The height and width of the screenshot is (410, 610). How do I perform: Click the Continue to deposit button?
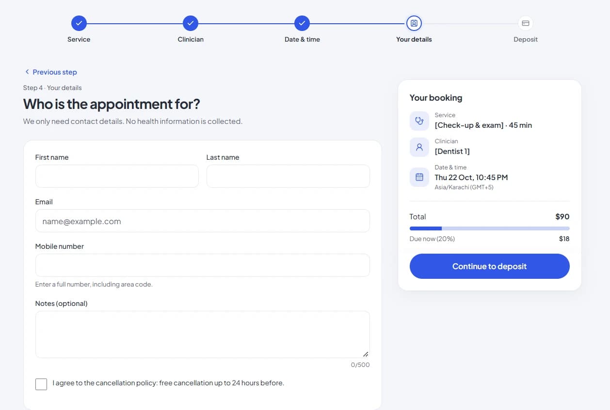(490, 266)
